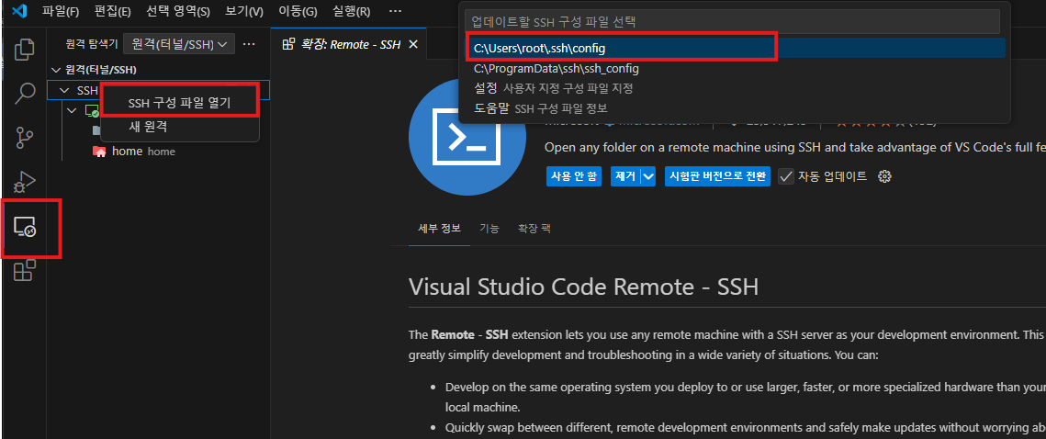The width and height of the screenshot is (1046, 439).
Task: Open the menu bar overflow ellipsis
Action: (x=395, y=11)
